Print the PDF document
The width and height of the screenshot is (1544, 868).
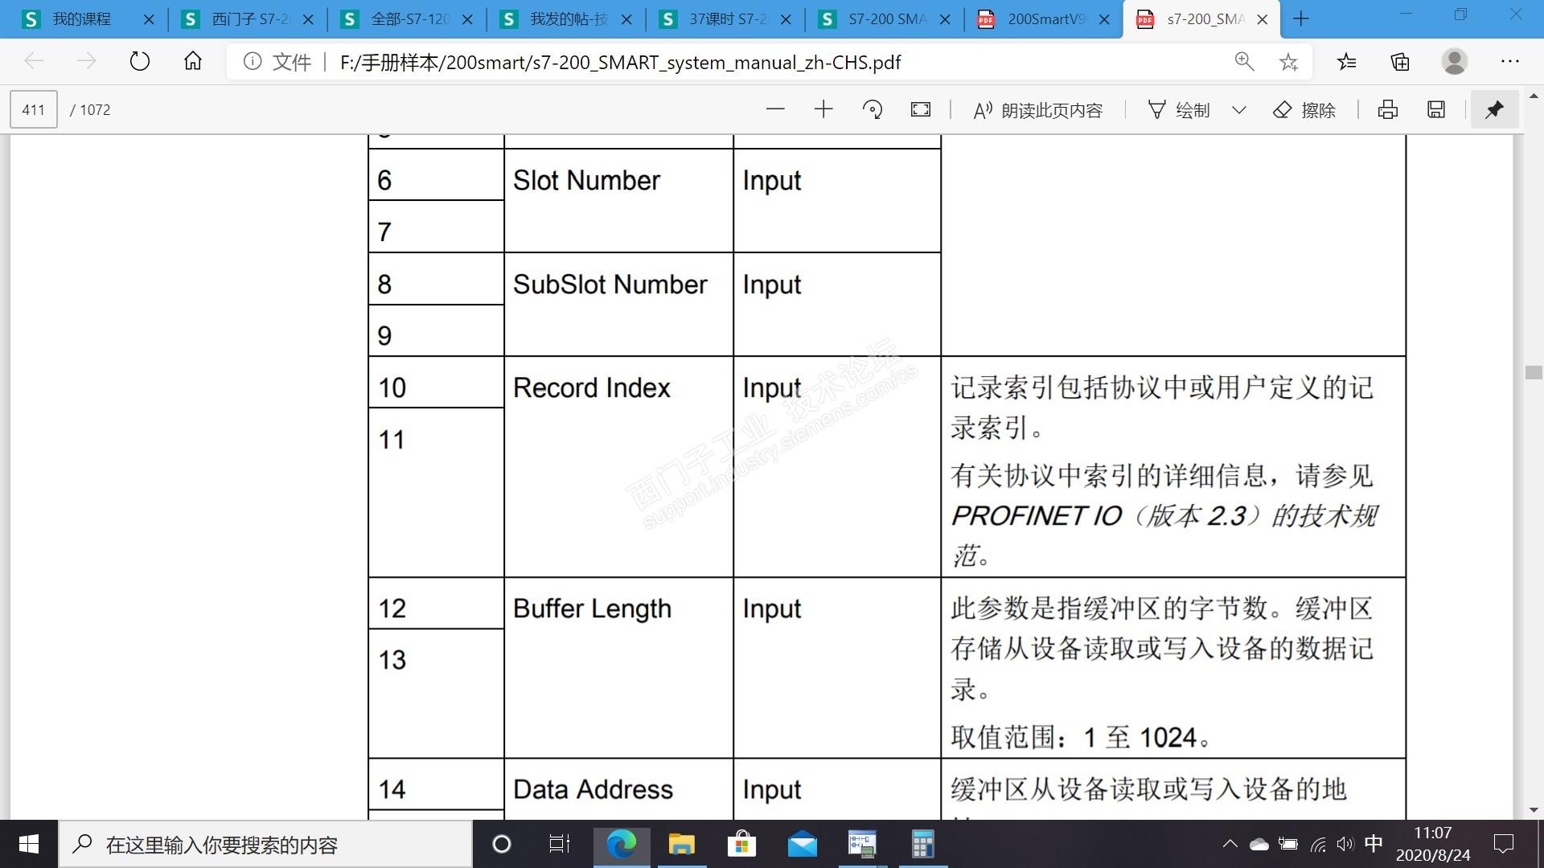1388,110
